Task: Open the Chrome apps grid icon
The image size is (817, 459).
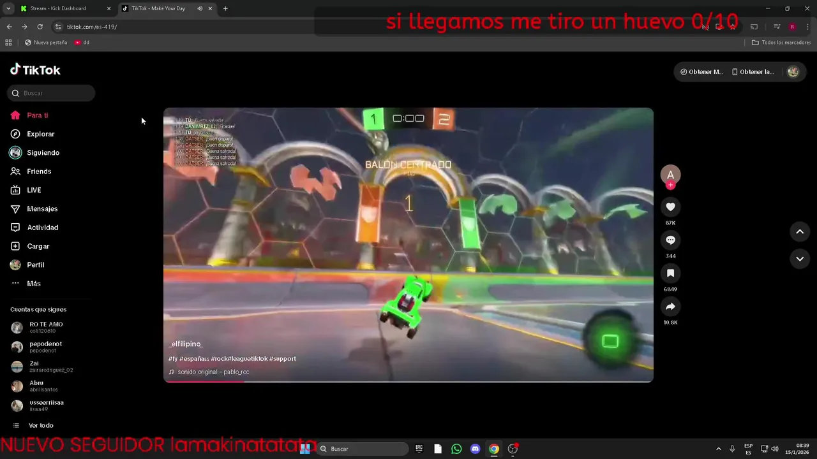Action: click(8, 43)
